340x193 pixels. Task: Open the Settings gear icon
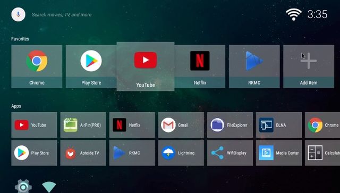pyautogui.click(x=23, y=186)
